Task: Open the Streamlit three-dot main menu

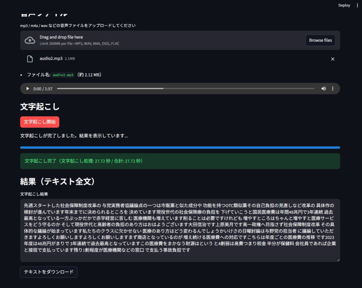Action: [x=357, y=5]
